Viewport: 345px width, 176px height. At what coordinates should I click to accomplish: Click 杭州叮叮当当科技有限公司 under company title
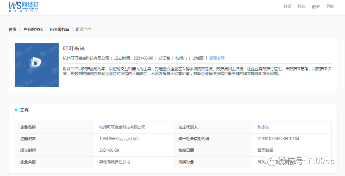[86, 58]
